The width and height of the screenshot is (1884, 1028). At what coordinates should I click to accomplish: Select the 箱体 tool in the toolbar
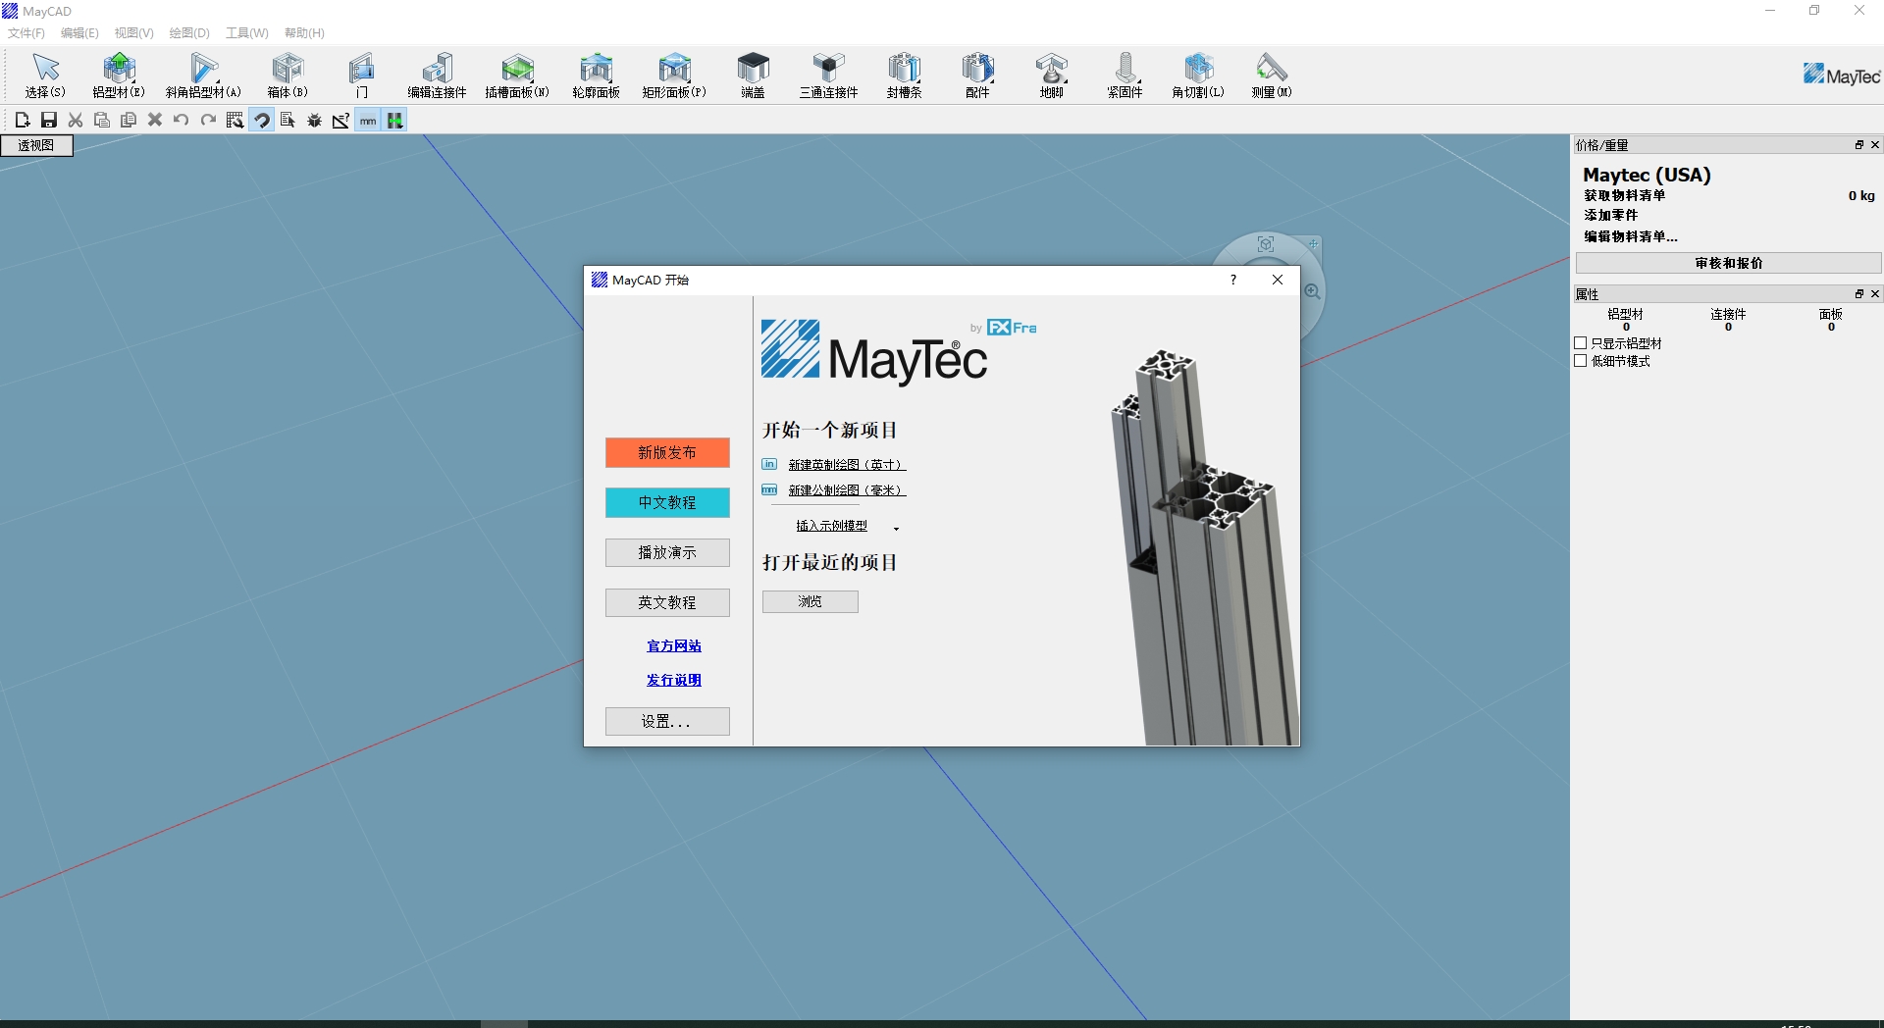tap(286, 75)
